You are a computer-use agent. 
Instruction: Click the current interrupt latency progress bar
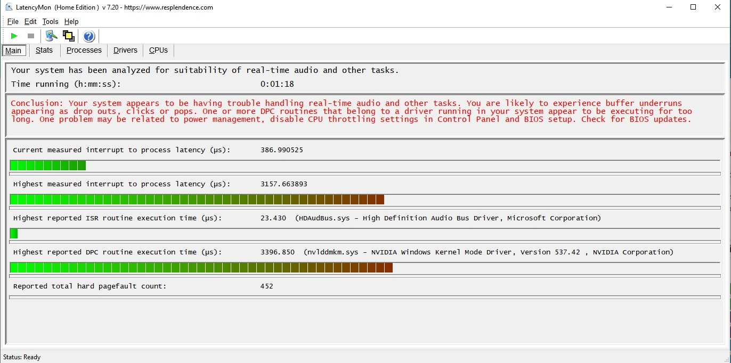pos(365,166)
